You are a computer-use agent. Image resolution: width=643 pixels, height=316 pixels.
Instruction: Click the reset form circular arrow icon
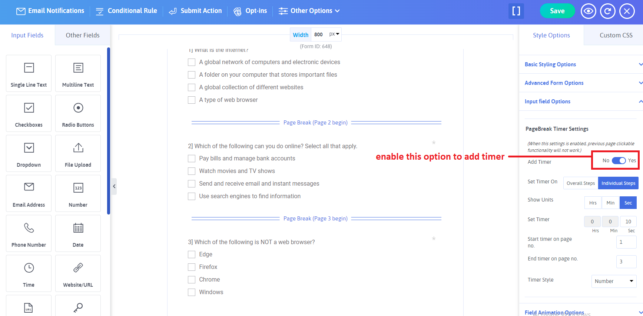607,11
